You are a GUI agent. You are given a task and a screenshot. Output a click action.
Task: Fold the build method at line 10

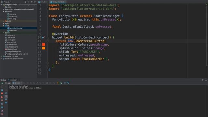point(48,38)
